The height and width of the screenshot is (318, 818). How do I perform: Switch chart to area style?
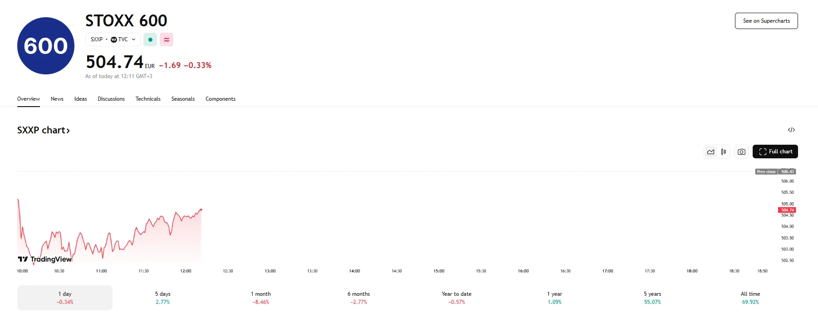point(710,152)
